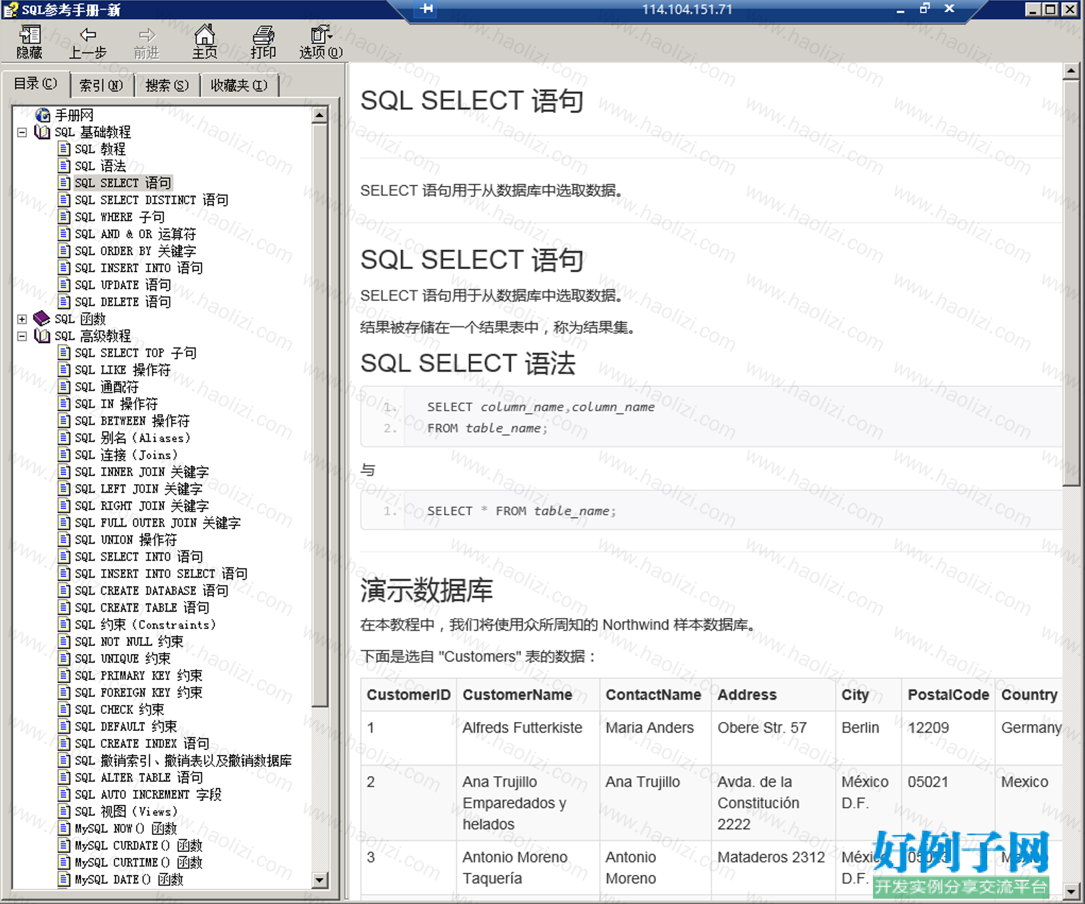Screen dimensions: 1085x904
Task: Open the 选项 (Options) toolbar menu
Action: coord(321,41)
